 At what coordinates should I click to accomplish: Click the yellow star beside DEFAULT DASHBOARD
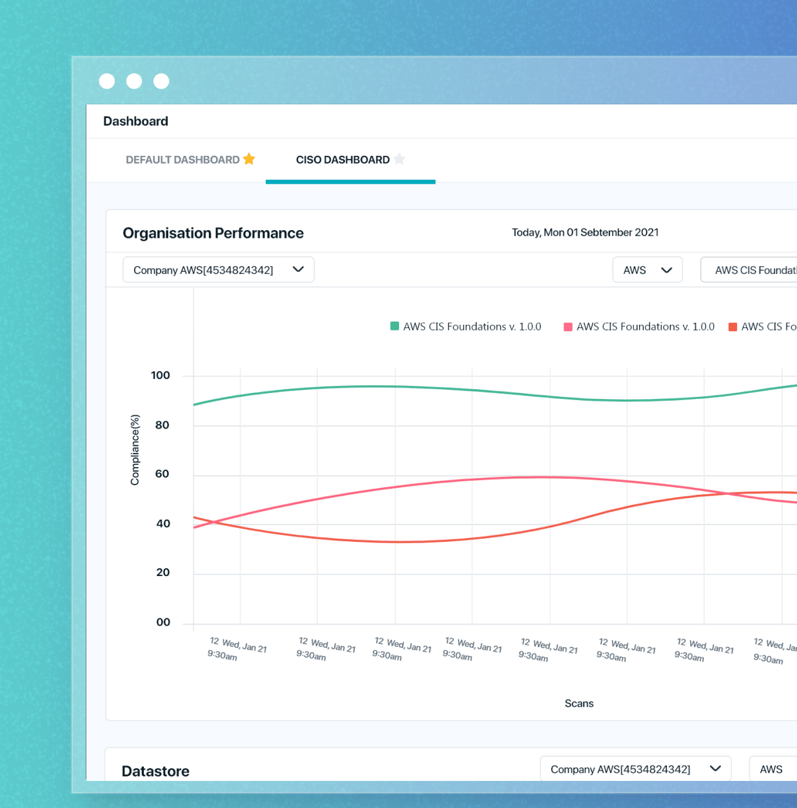pyautogui.click(x=249, y=159)
